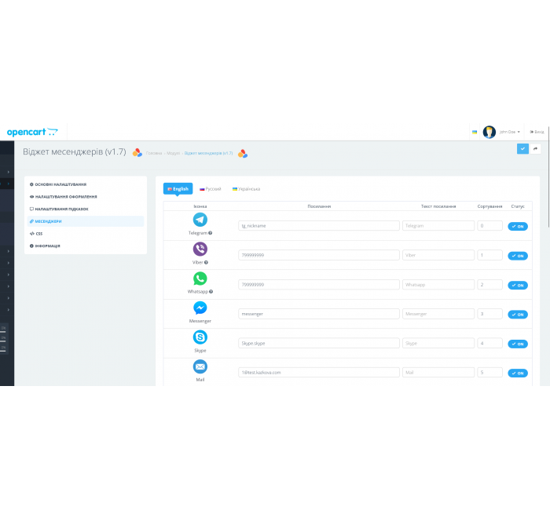The width and height of the screenshot is (550, 510).
Task: Click the OpenCart logo
Action: coord(32,132)
